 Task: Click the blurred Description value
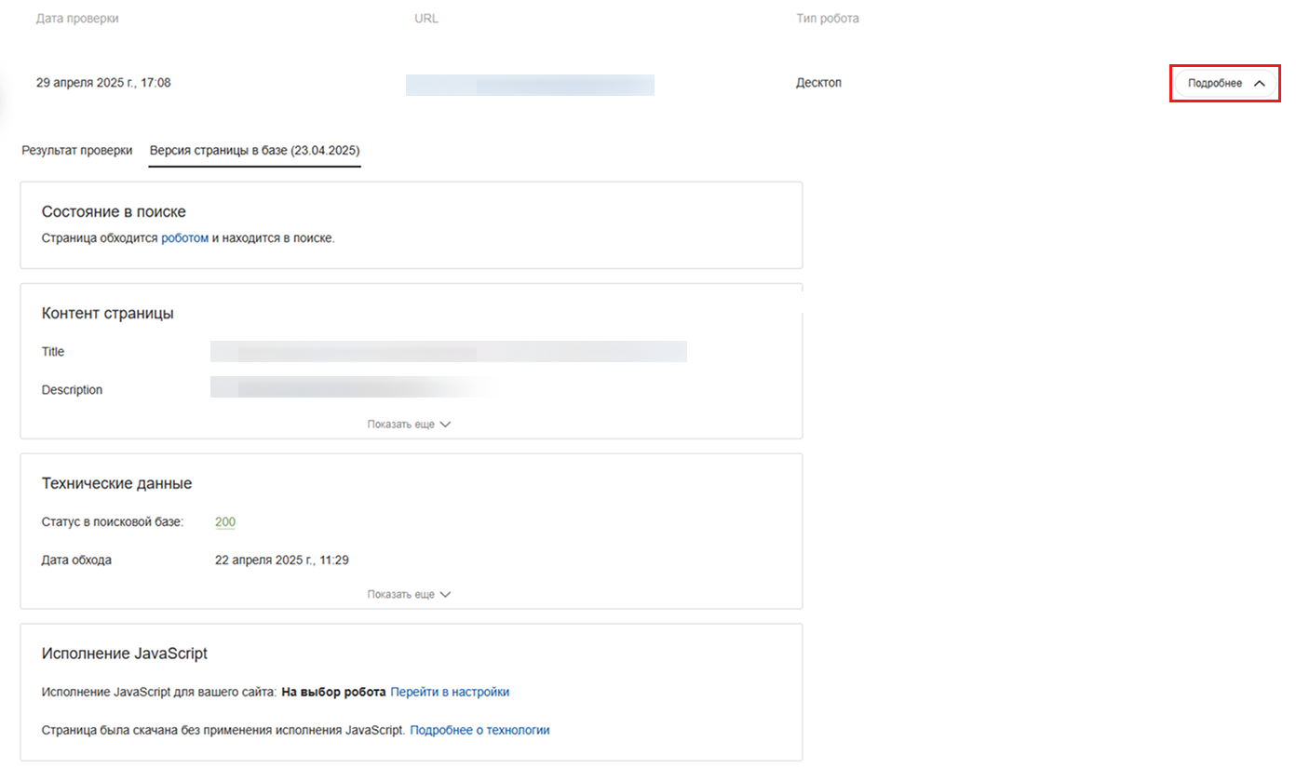(x=354, y=387)
